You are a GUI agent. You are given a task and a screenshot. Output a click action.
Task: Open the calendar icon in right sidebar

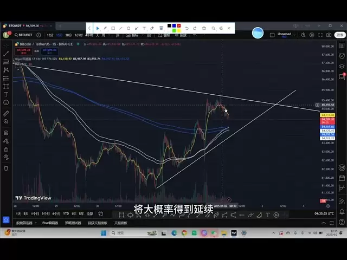[342, 178]
